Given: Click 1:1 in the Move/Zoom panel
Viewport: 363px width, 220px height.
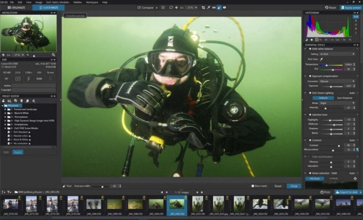Looking at the screenshot, I should tap(9, 55).
